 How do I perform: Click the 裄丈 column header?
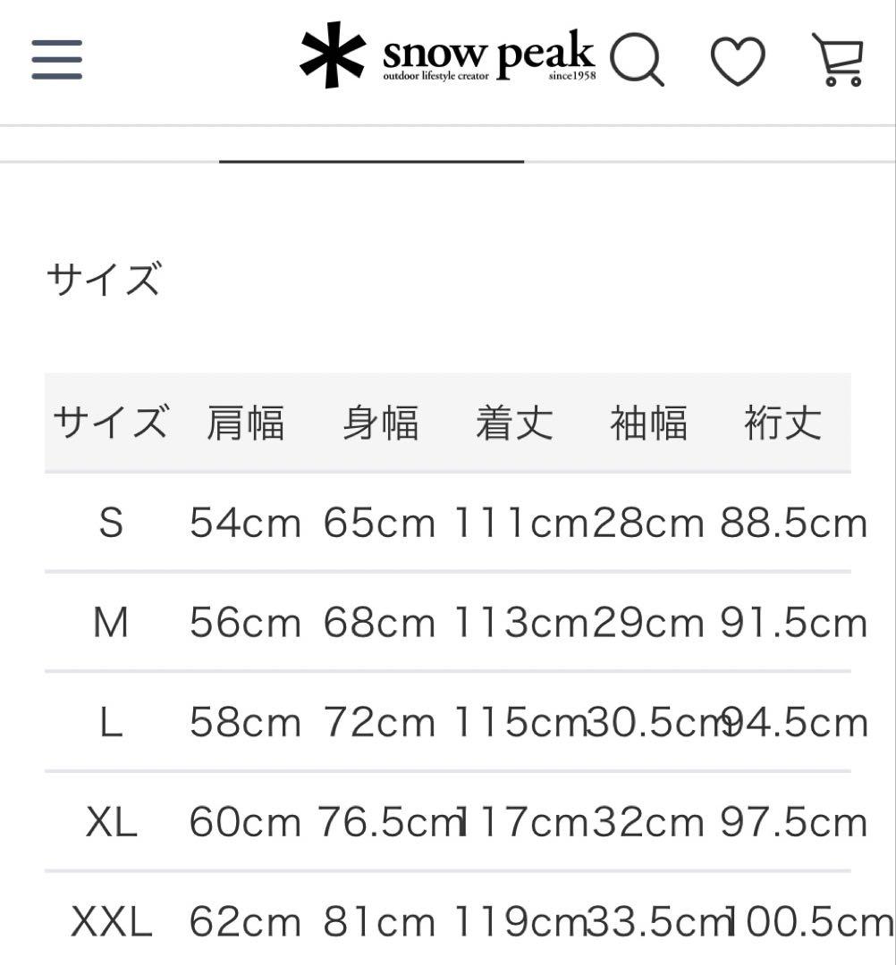782,423
